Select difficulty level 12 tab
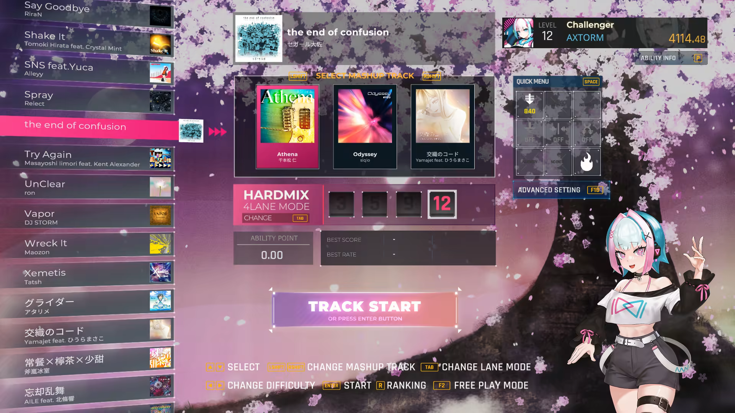 (442, 204)
